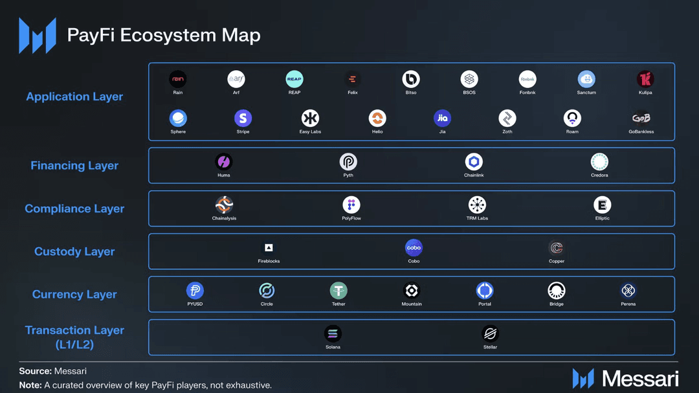Click the Elliptic compliance icon
Screen dimensions: 699x393
coord(602,205)
